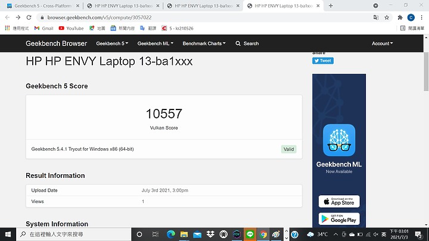Open the Windows Start menu
429x241 pixels.
8,234
